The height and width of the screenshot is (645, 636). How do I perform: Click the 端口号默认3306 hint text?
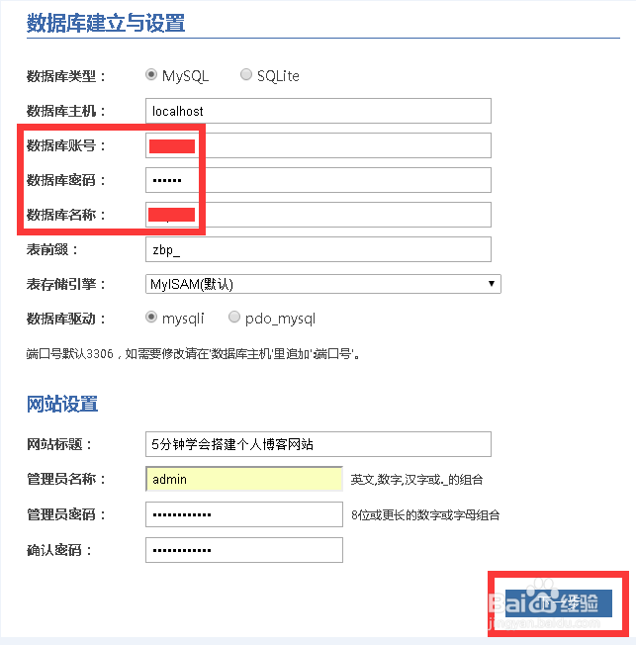coord(192,352)
